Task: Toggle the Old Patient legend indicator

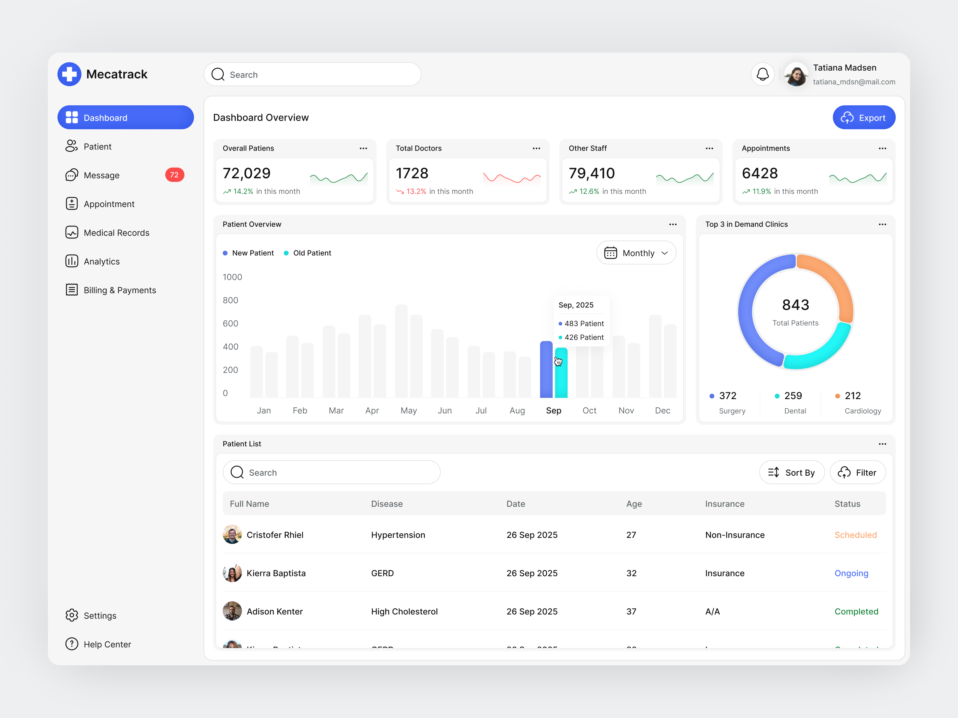Action: click(x=286, y=253)
